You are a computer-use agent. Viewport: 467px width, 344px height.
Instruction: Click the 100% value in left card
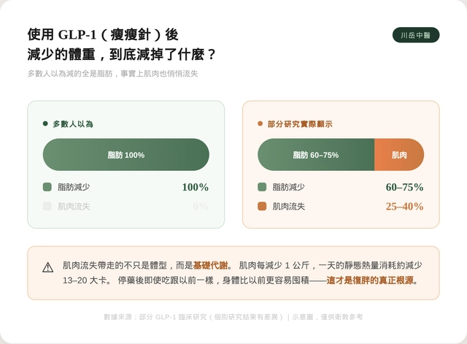tap(195, 187)
